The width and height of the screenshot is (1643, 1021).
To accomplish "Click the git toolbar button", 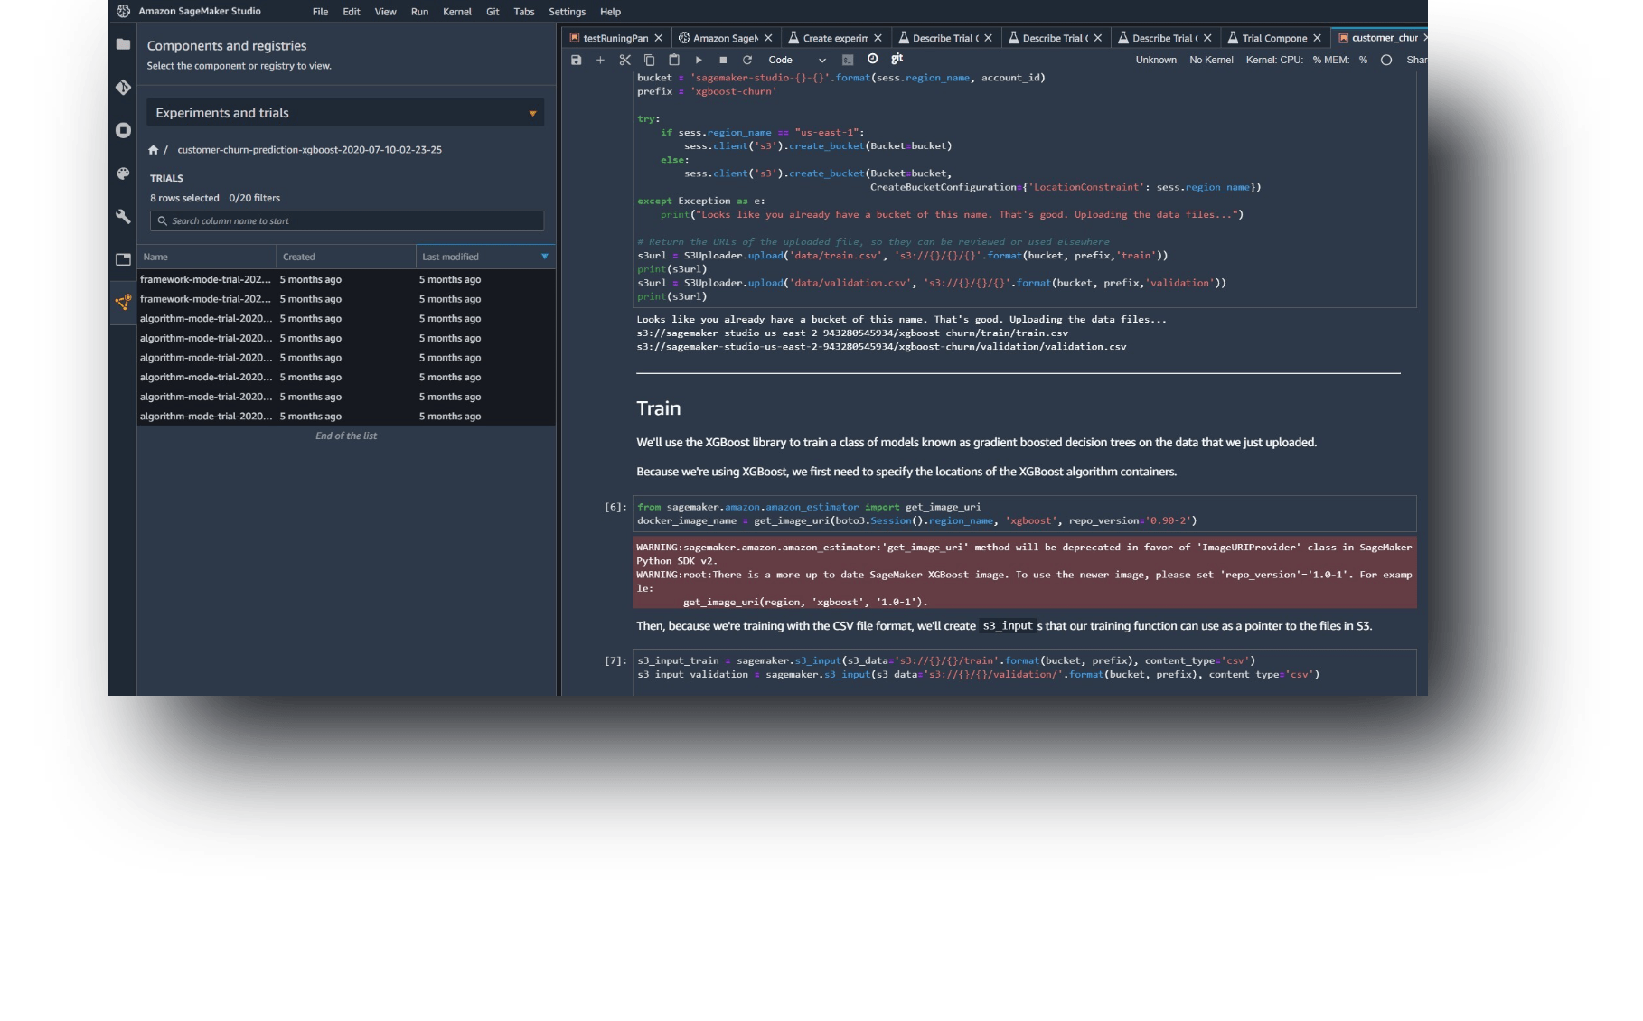I will 897,59.
